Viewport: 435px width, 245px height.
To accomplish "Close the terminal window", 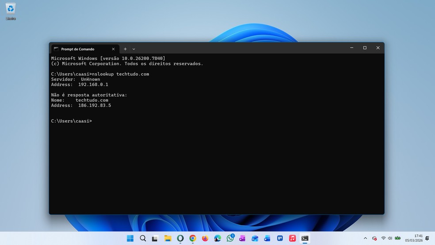I will pyautogui.click(x=378, y=48).
